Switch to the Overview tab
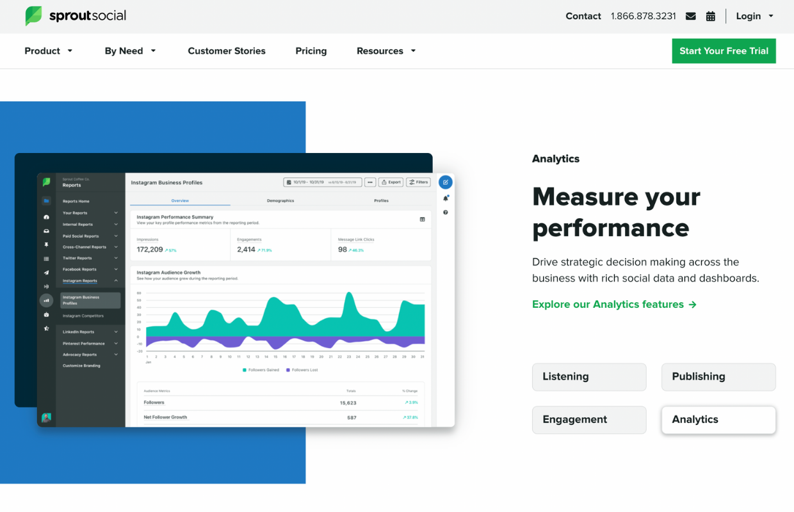 180,200
